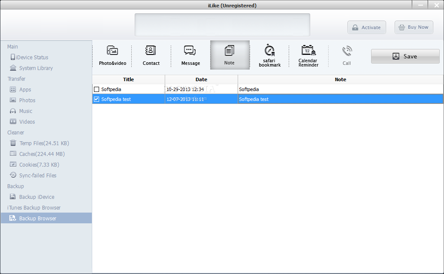Go to Videos transfer section
The image size is (444, 274).
pos(22,122)
